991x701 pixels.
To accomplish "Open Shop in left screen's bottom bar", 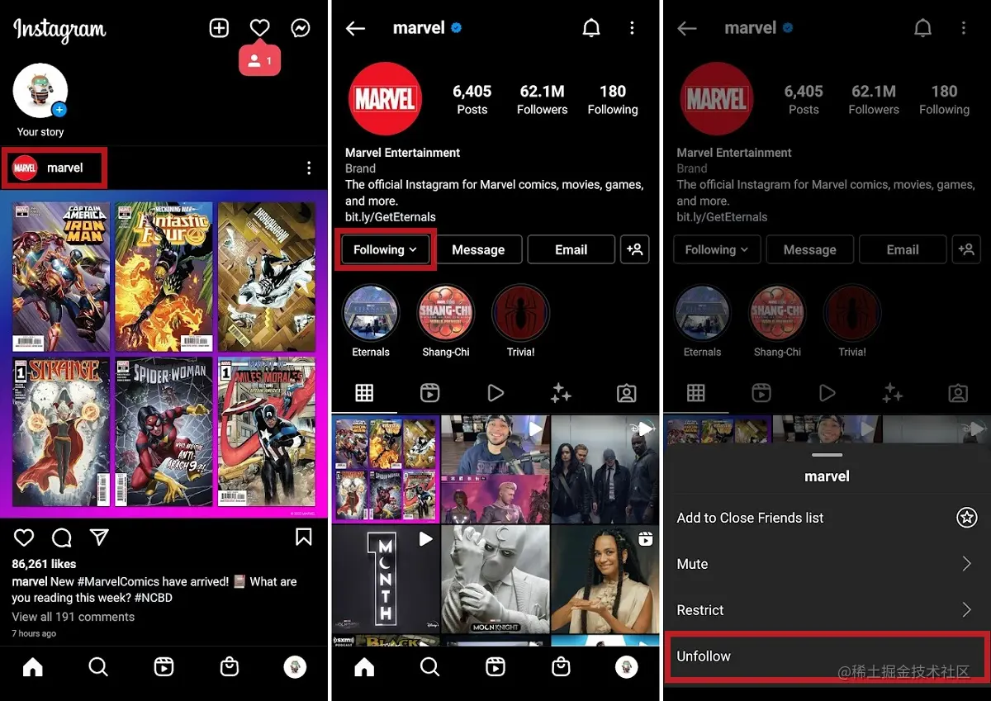I will (230, 667).
